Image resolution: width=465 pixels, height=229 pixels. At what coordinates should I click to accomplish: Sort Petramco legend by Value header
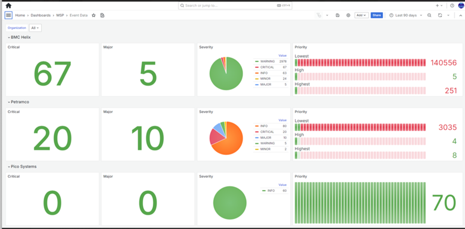[282, 120]
